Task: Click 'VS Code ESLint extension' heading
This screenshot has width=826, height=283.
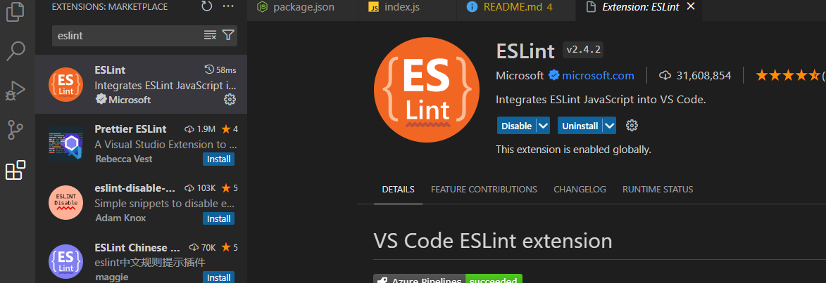Action: coord(492,241)
